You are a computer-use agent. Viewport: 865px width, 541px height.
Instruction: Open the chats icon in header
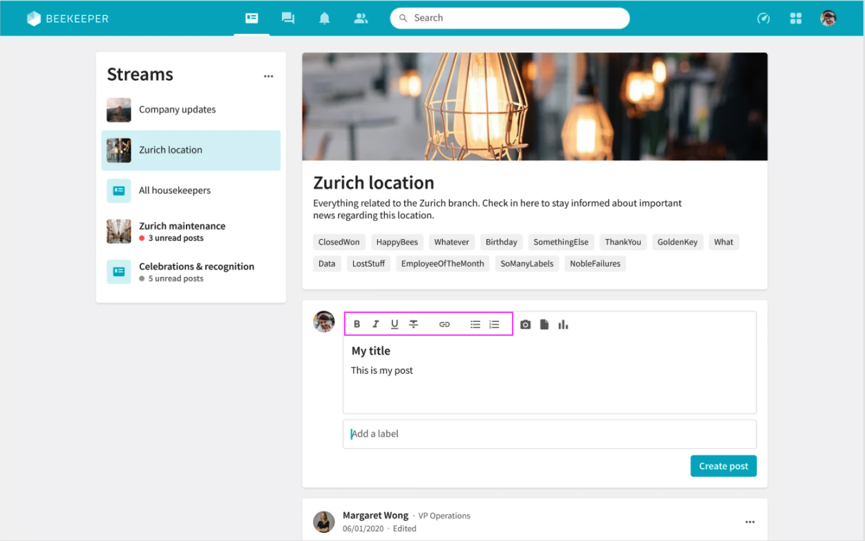288,19
